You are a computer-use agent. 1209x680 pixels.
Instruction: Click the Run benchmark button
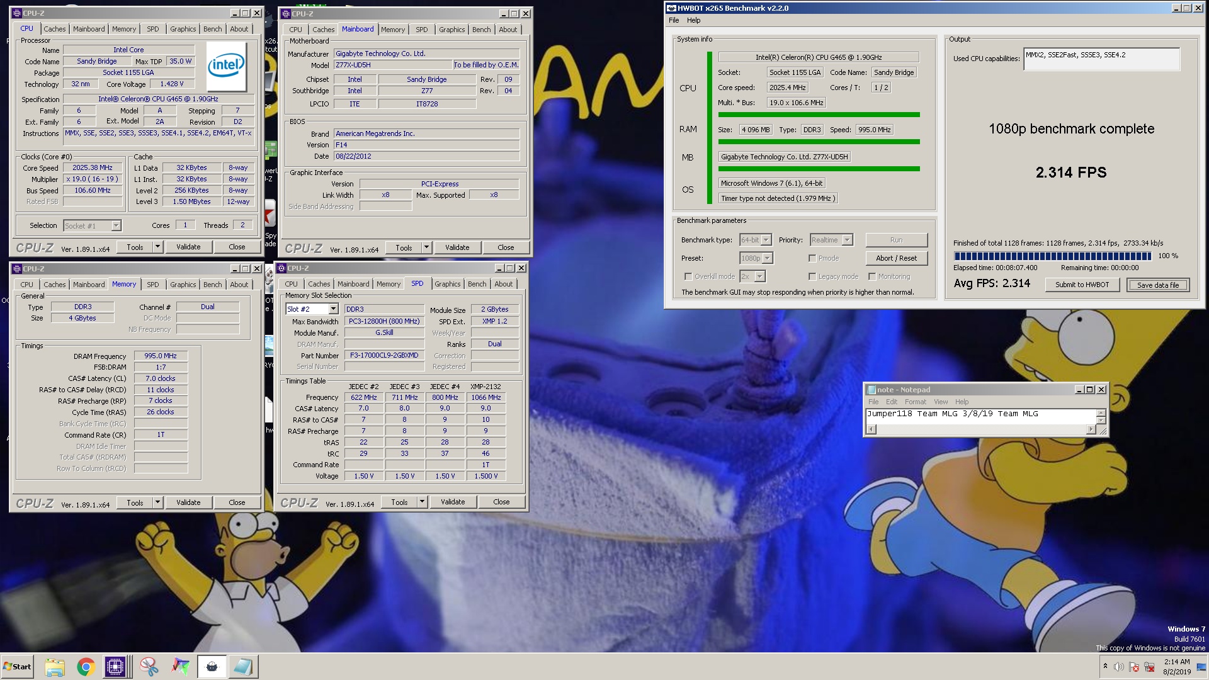point(896,240)
